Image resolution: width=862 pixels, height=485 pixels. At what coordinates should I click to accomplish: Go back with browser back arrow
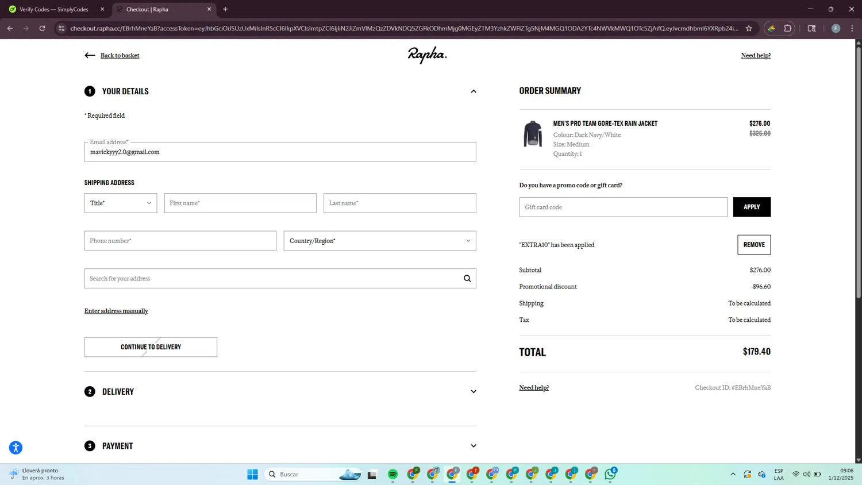(x=10, y=28)
